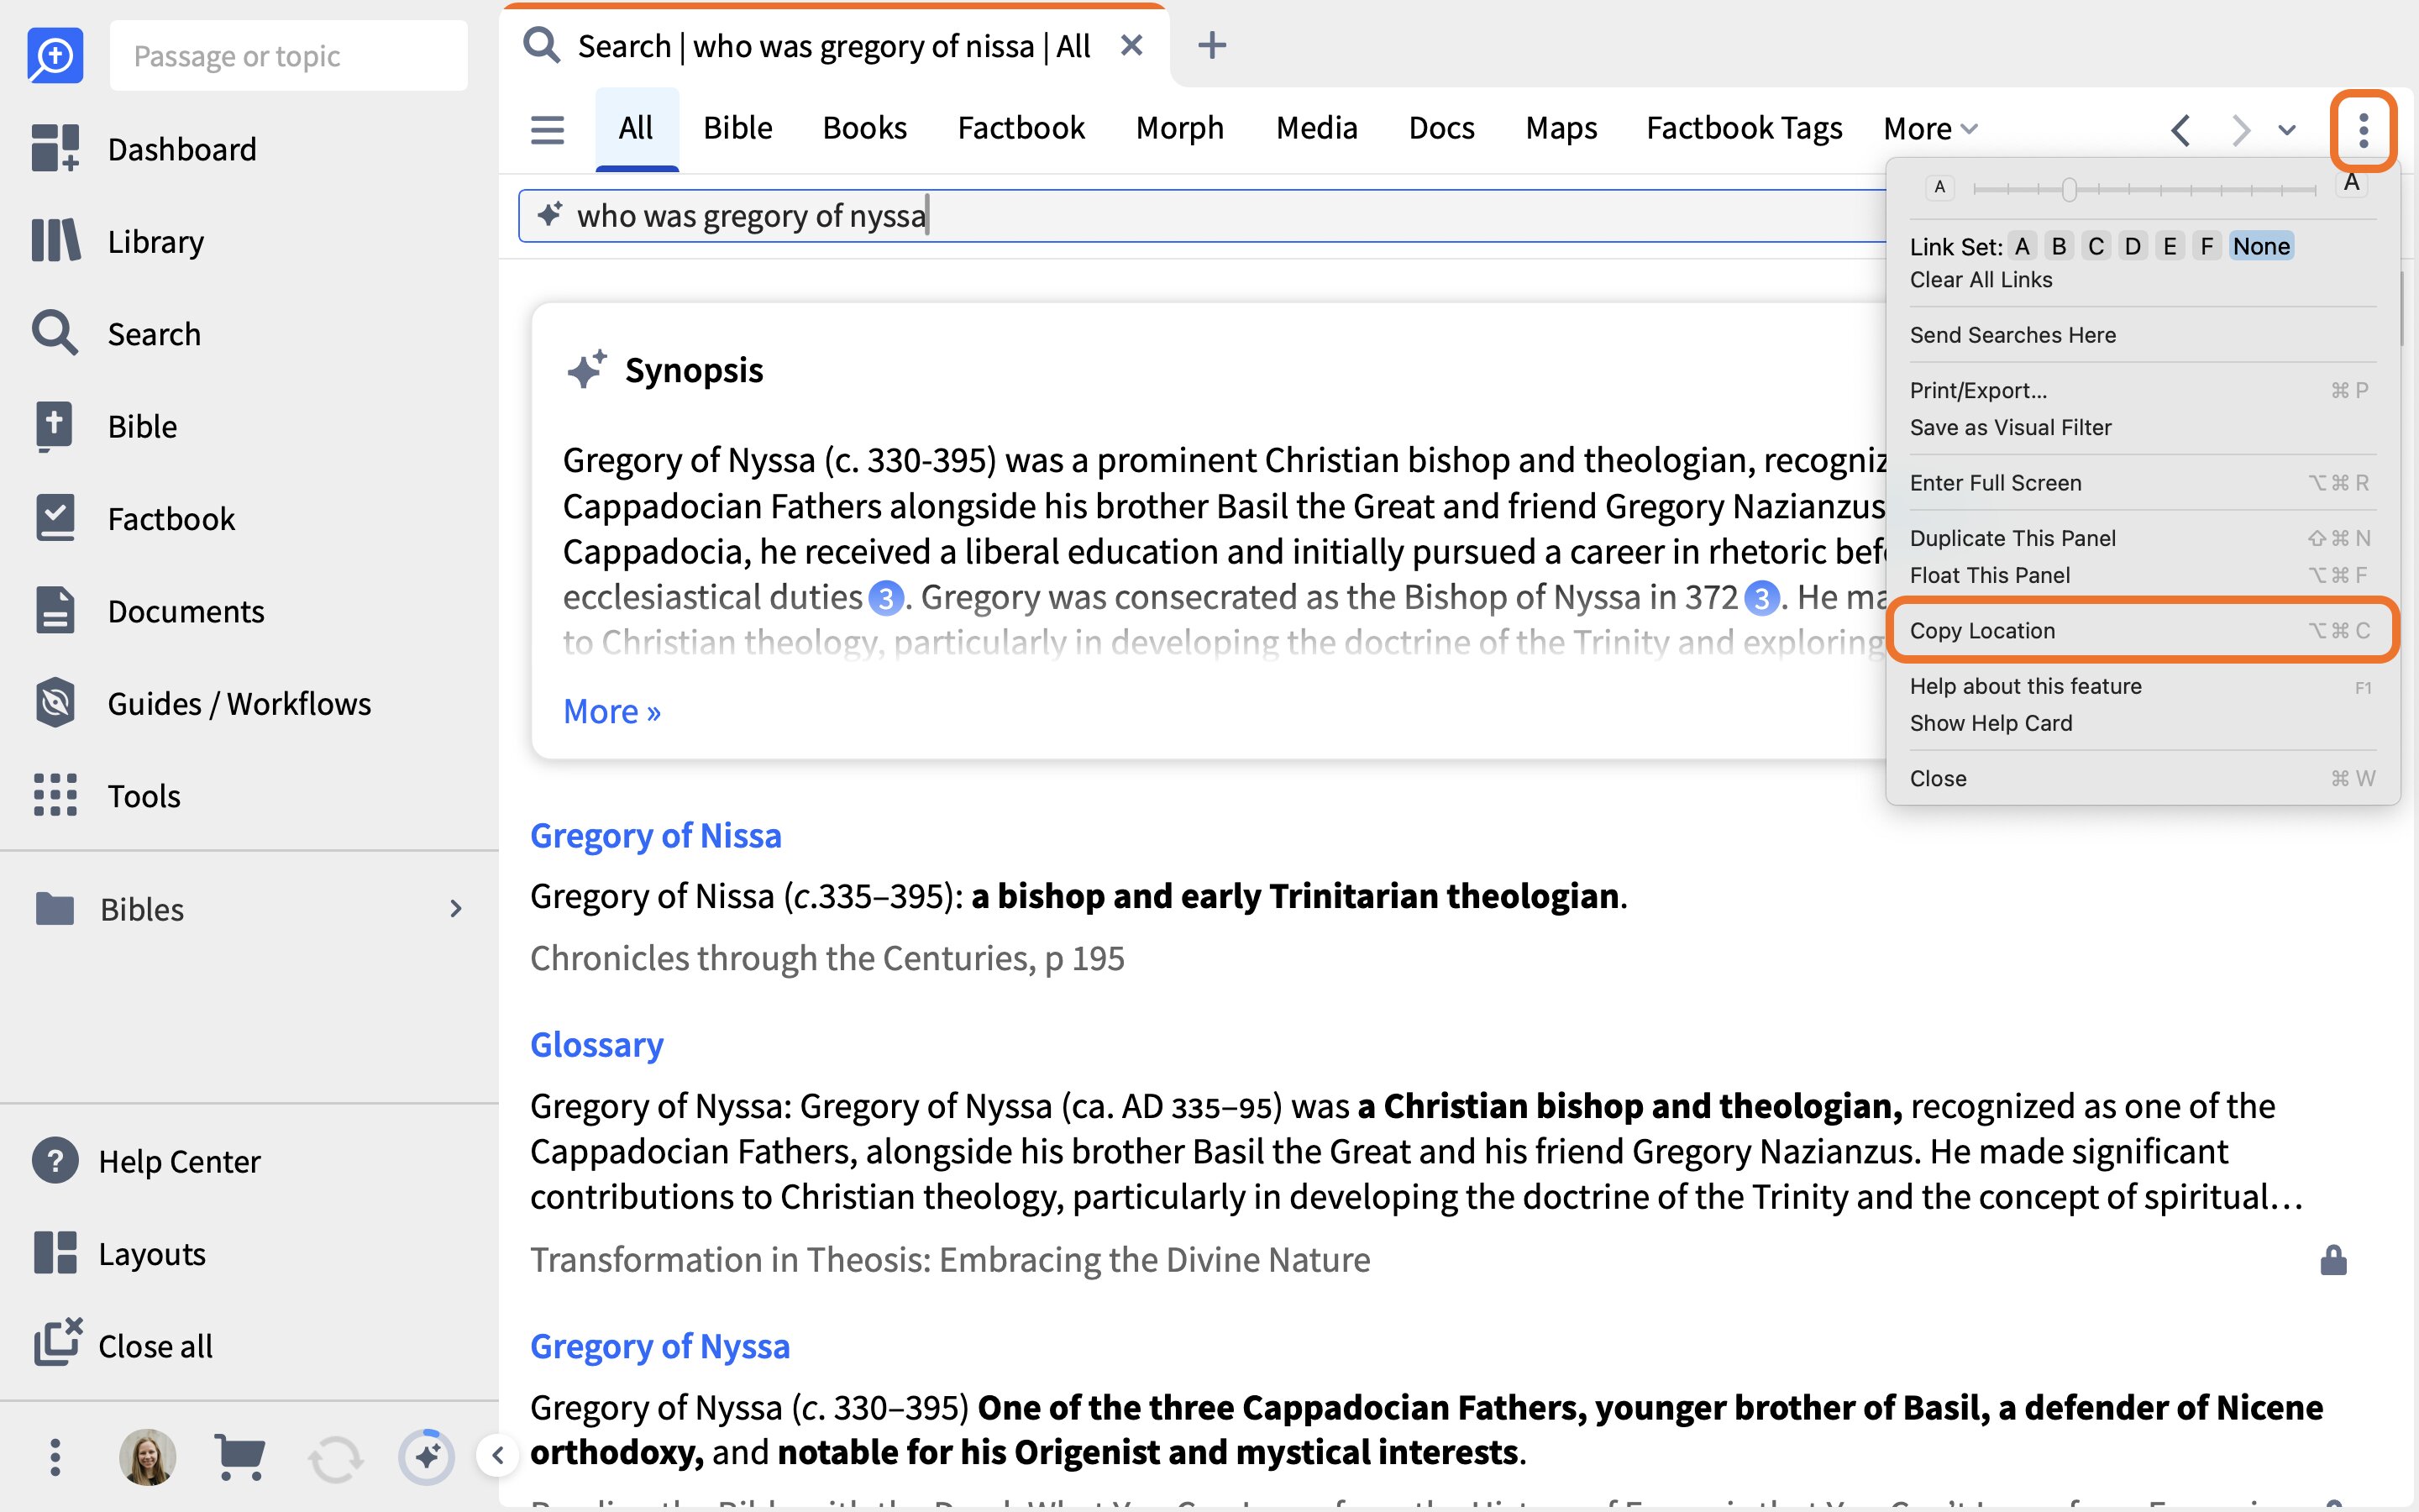Click smaller text size A button
Viewport: 2419px width, 1512px height.
coord(1939,187)
